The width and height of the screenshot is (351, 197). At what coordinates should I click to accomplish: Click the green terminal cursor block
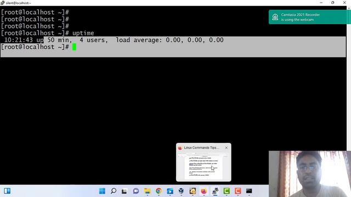(74, 47)
